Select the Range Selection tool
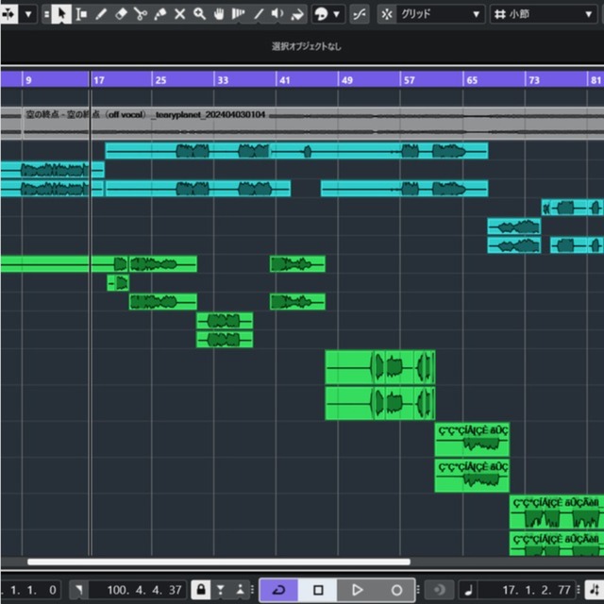The height and width of the screenshot is (604, 604). pyautogui.click(x=81, y=14)
